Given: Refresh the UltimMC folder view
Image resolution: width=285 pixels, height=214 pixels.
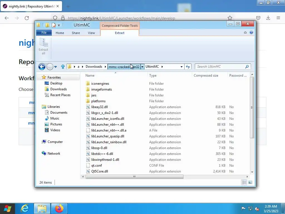Looking at the screenshot, I should pyautogui.click(x=188, y=67).
